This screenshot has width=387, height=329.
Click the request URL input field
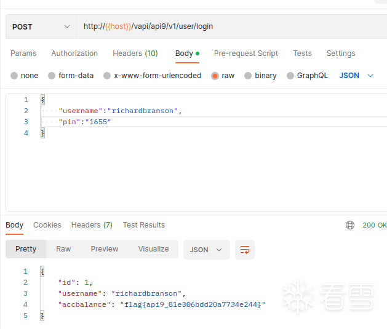click(234, 26)
